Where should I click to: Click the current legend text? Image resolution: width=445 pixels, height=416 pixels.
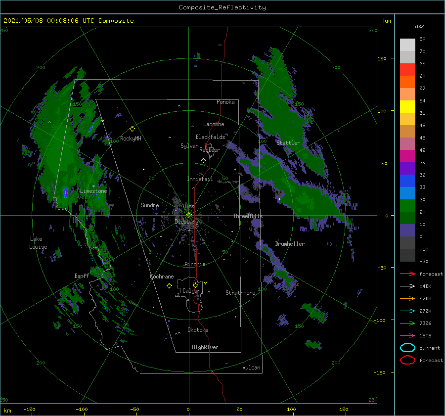pyautogui.click(x=429, y=348)
